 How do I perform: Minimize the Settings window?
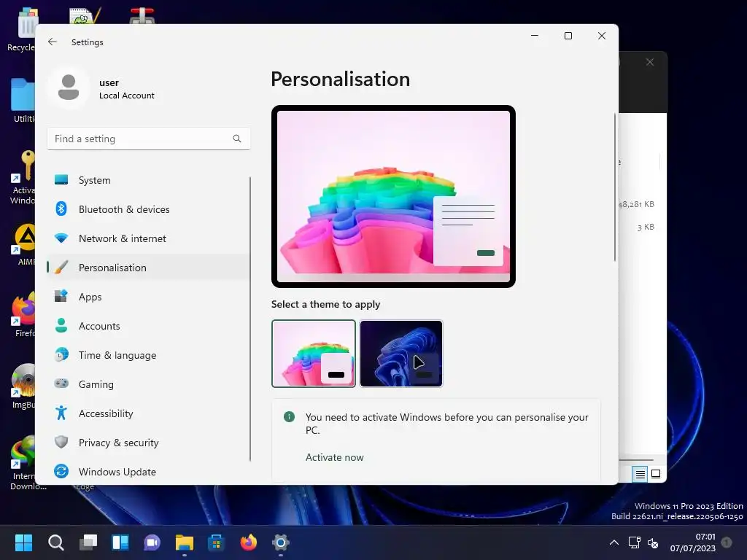tap(535, 36)
